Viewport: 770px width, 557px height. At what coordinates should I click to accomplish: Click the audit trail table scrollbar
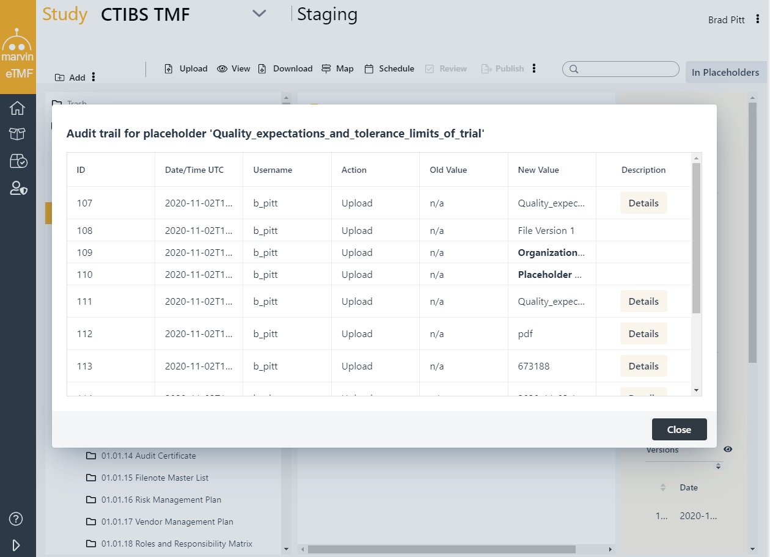[x=696, y=238]
